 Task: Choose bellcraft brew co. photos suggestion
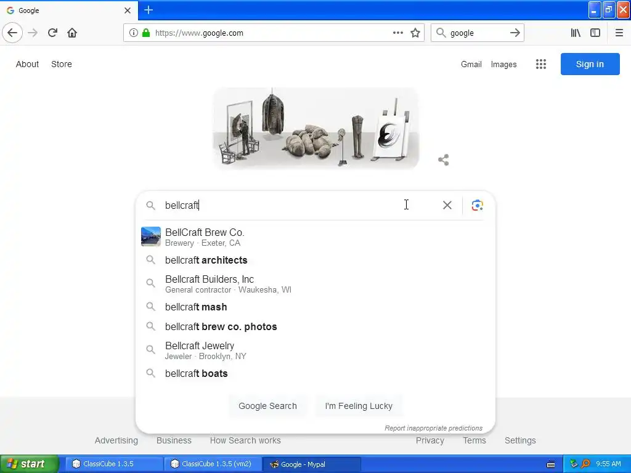tap(315, 326)
